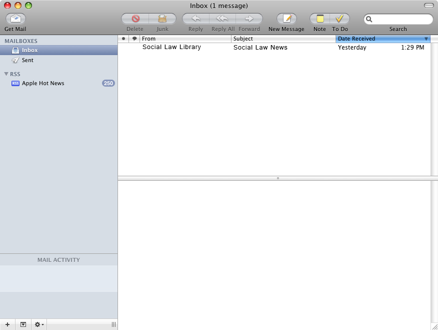The width and height of the screenshot is (438, 330).
Task: Compose a New Message
Action: tap(286, 19)
